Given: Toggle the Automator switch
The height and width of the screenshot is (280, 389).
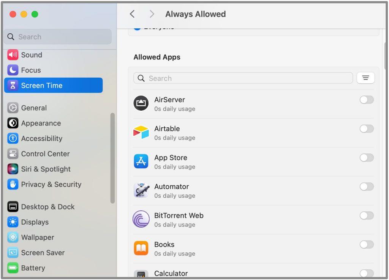Looking at the screenshot, I should pos(367,187).
